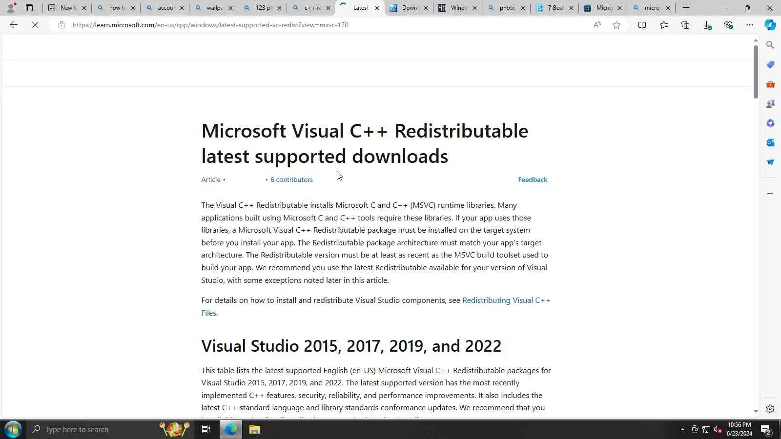This screenshot has height=439, width=781.
Task: Open tab actions menu
Action: [29, 8]
